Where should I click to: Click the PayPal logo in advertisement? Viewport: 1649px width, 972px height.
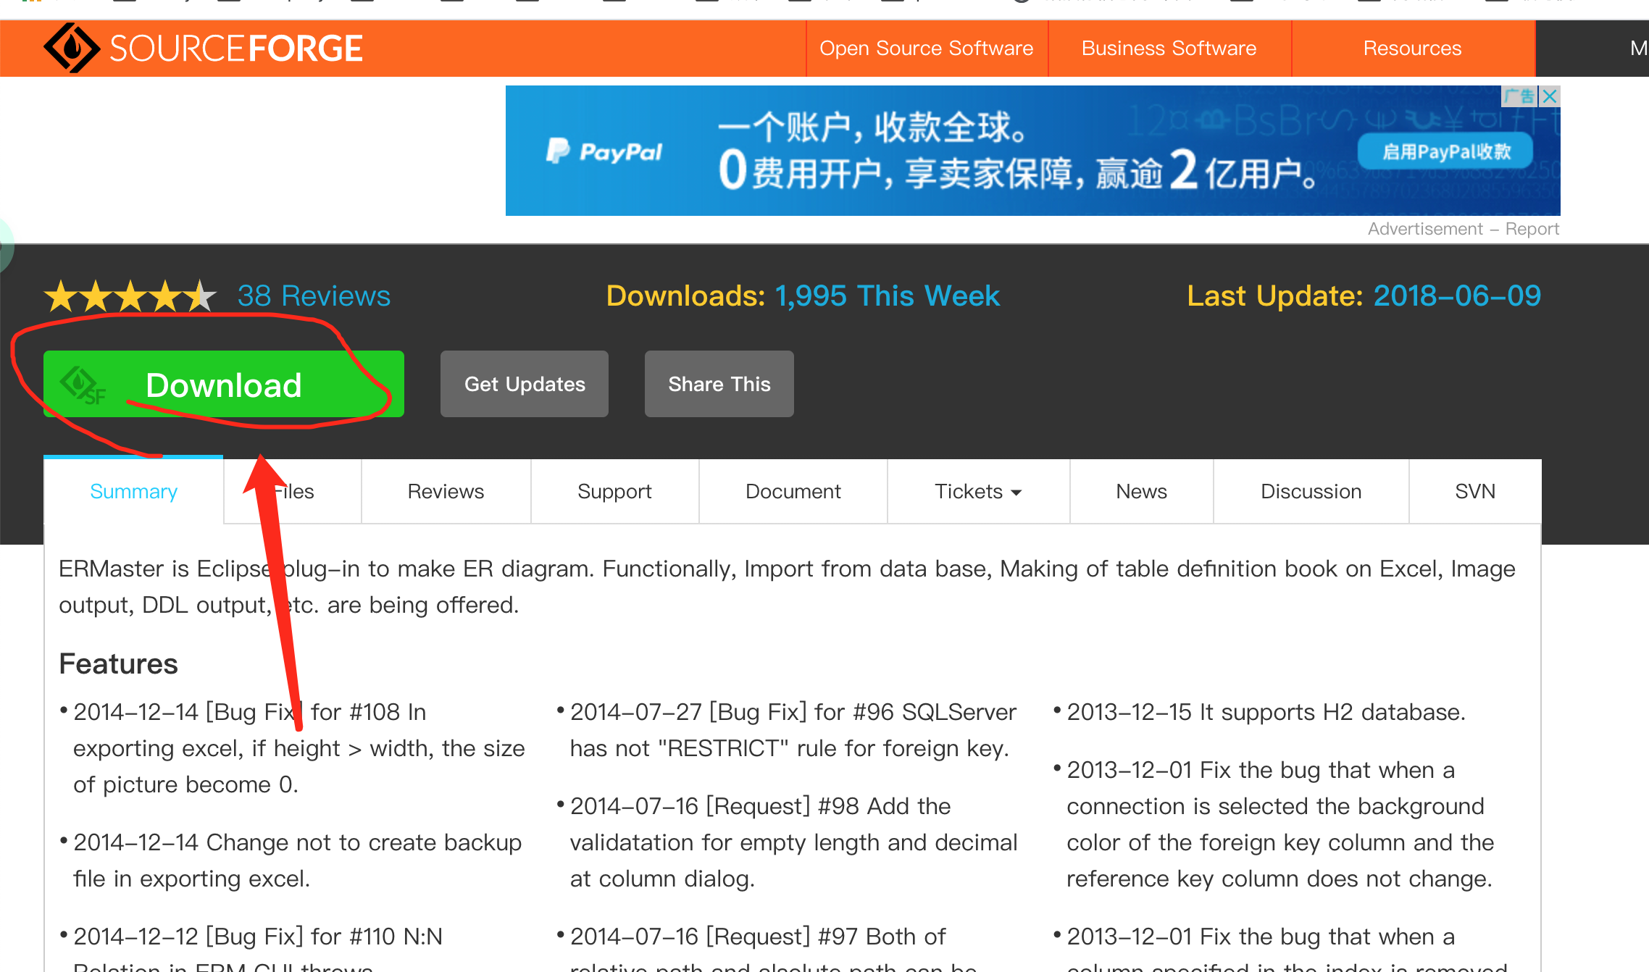(x=604, y=151)
